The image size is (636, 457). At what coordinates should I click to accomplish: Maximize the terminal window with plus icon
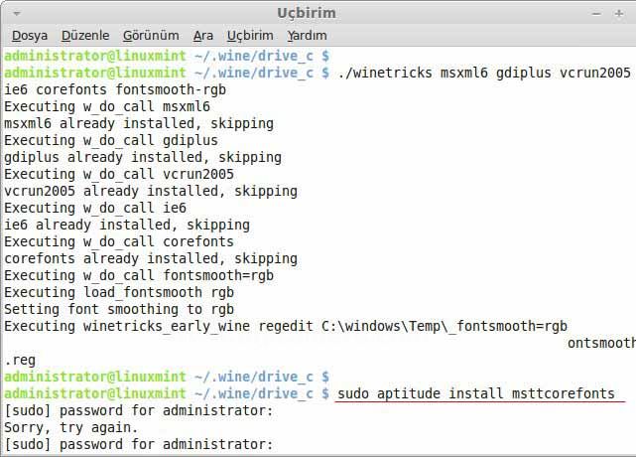[607, 13]
